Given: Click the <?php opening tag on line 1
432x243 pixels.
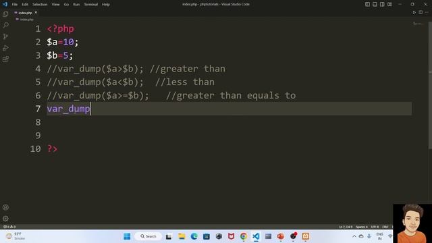Looking at the screenshot, I should click(x=60, y=29).
